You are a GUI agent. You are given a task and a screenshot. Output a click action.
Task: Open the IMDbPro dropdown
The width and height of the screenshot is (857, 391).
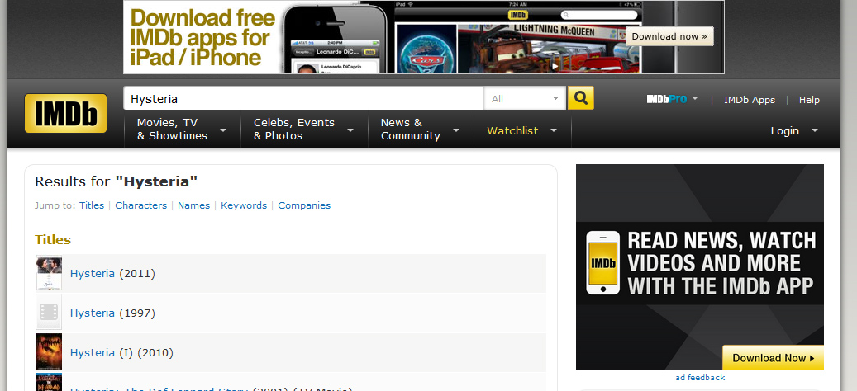[672, 99]
